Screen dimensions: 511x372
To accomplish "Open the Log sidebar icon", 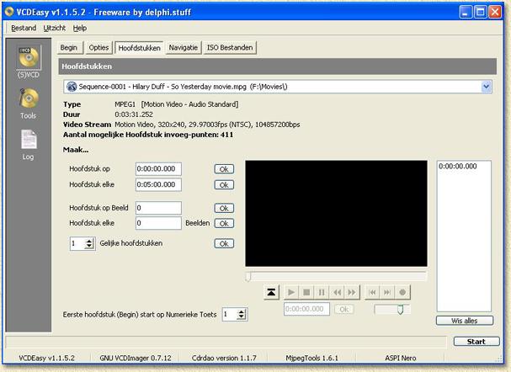I will 29,145.
